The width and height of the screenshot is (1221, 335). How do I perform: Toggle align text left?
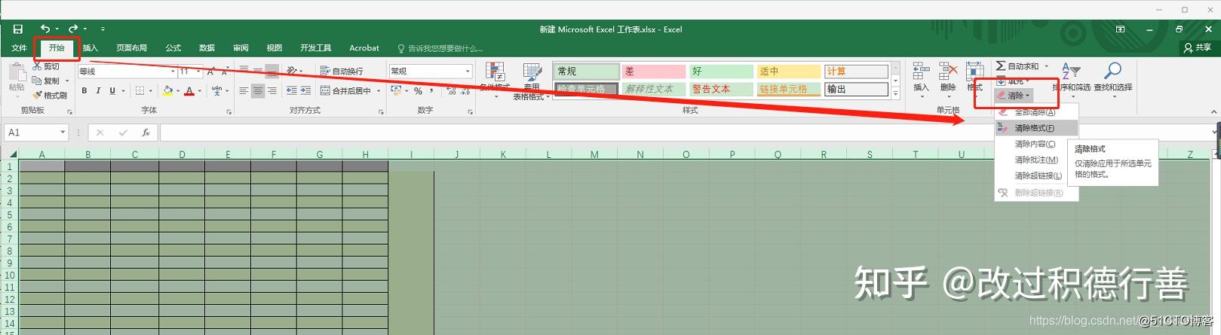tap(244, 90)
